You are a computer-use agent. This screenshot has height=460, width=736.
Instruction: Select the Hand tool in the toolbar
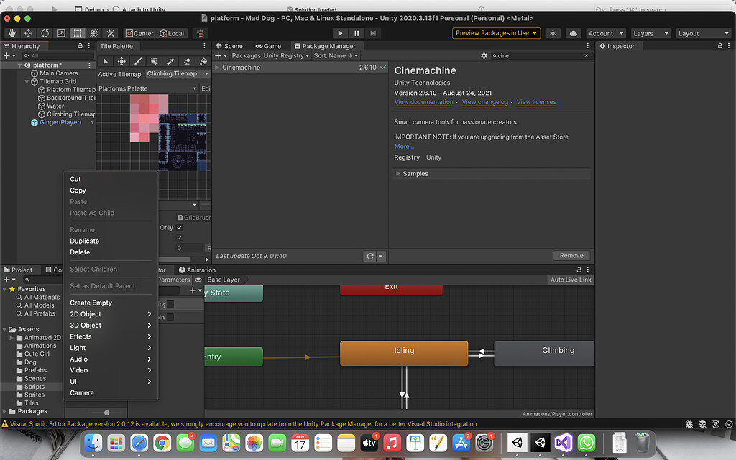point(12,33)
